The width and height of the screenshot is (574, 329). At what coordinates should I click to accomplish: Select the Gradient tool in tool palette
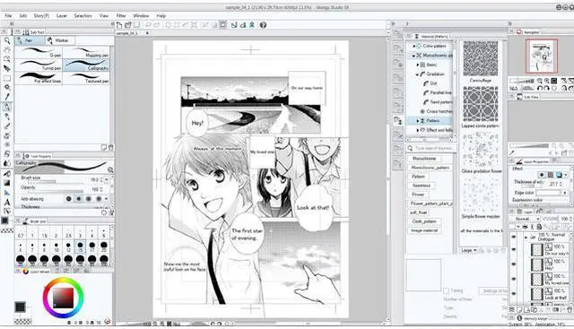coord(7,183)
